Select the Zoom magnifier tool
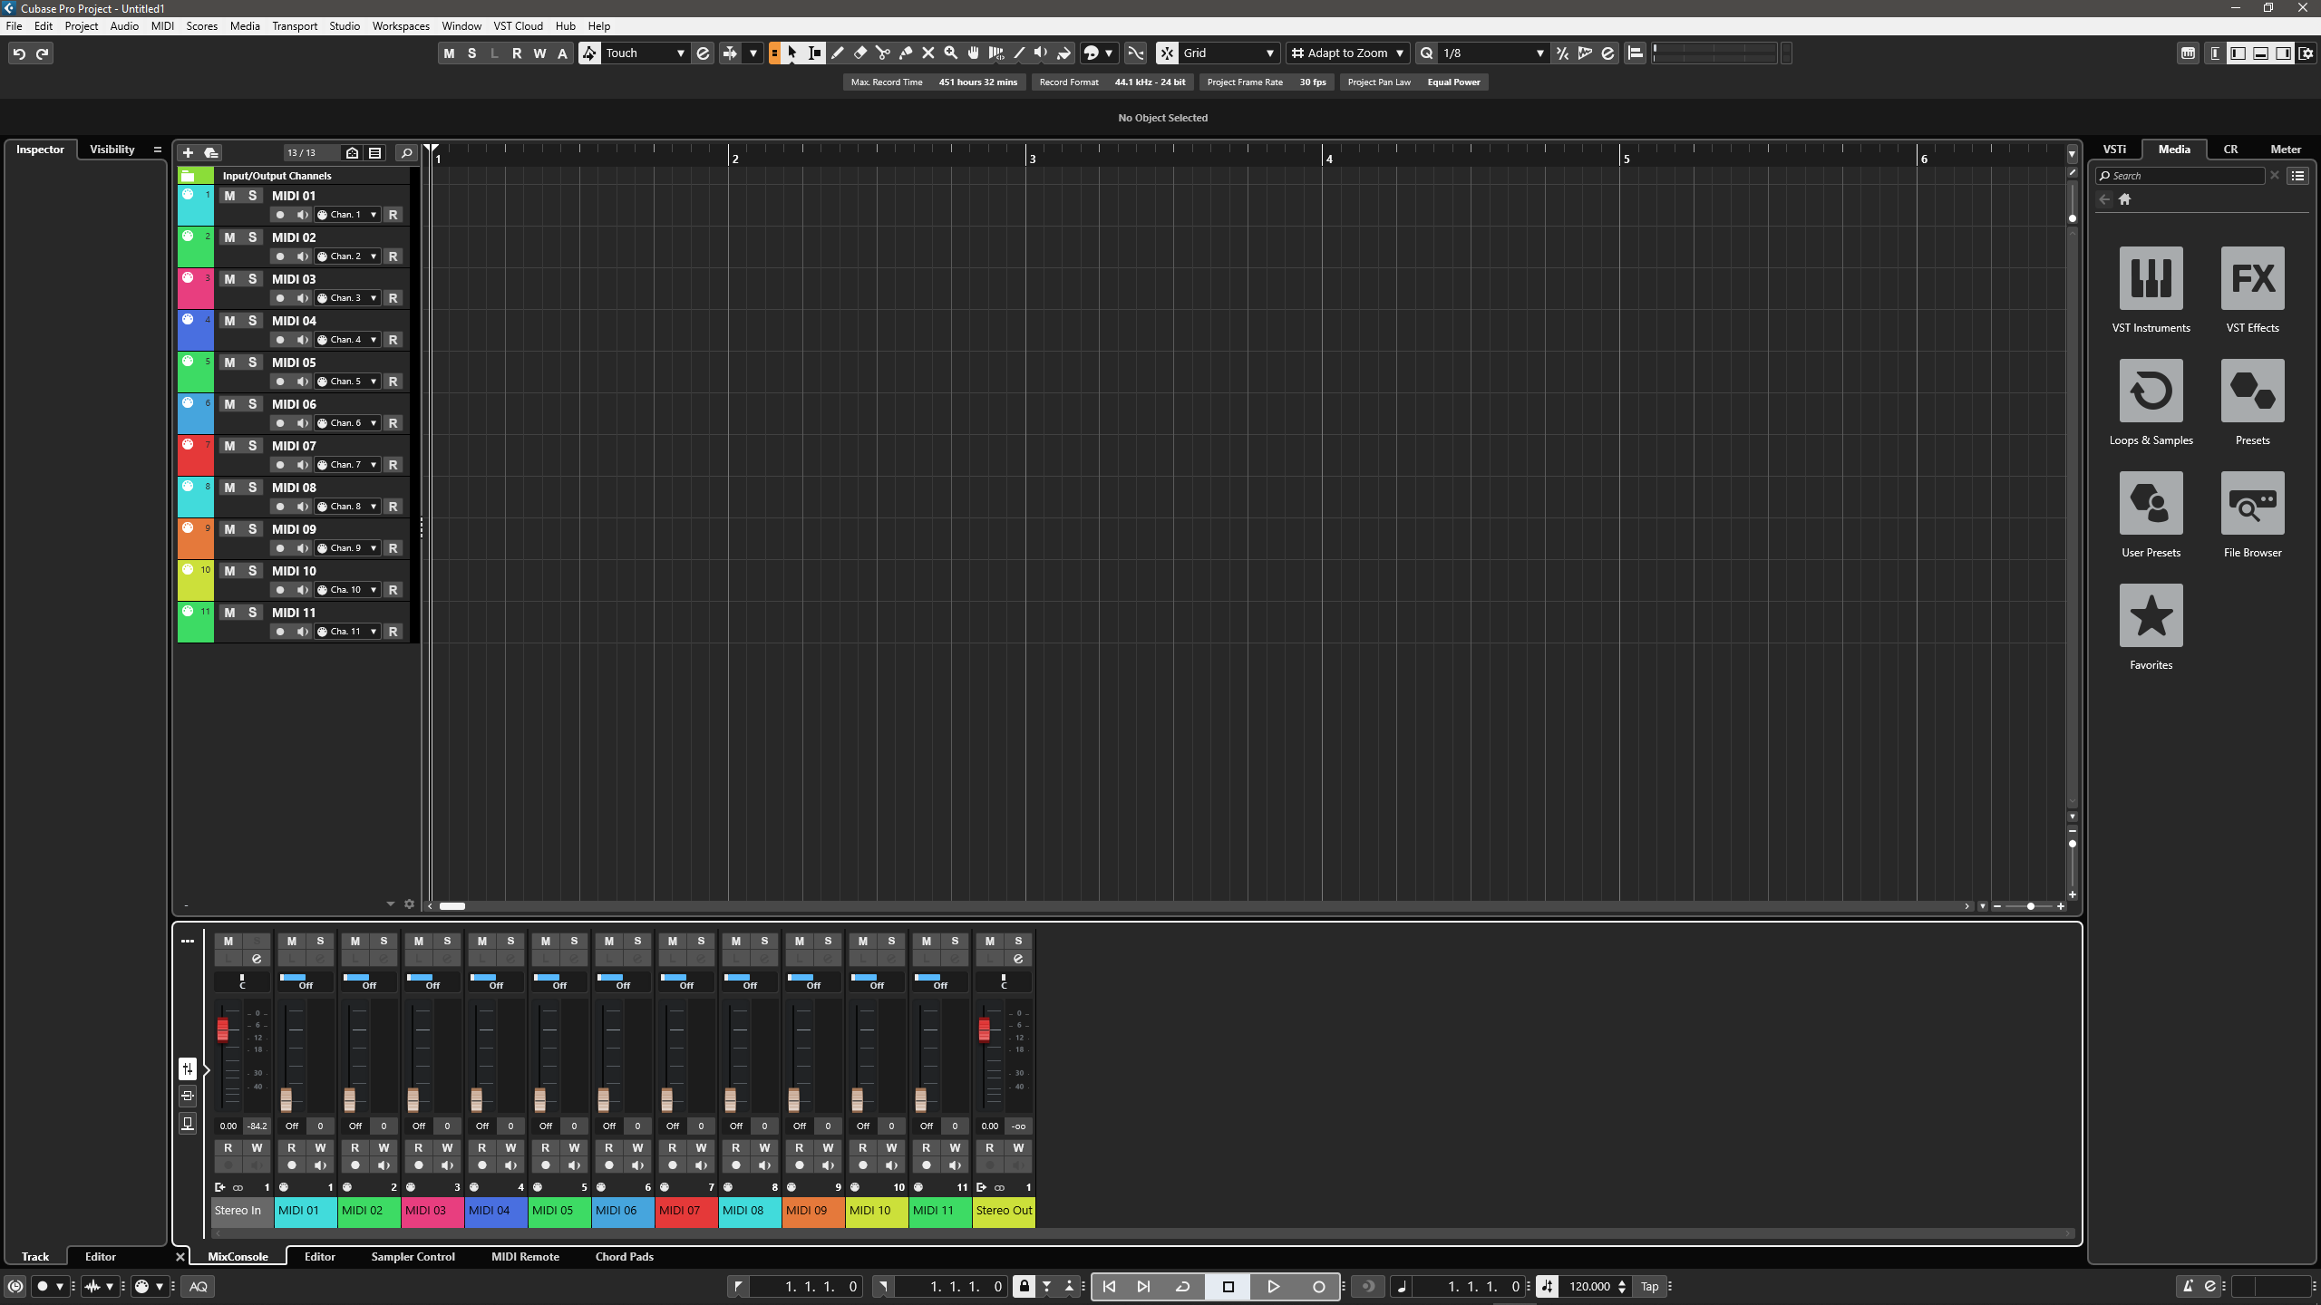 pyautogui.click(x=951, y=53)
